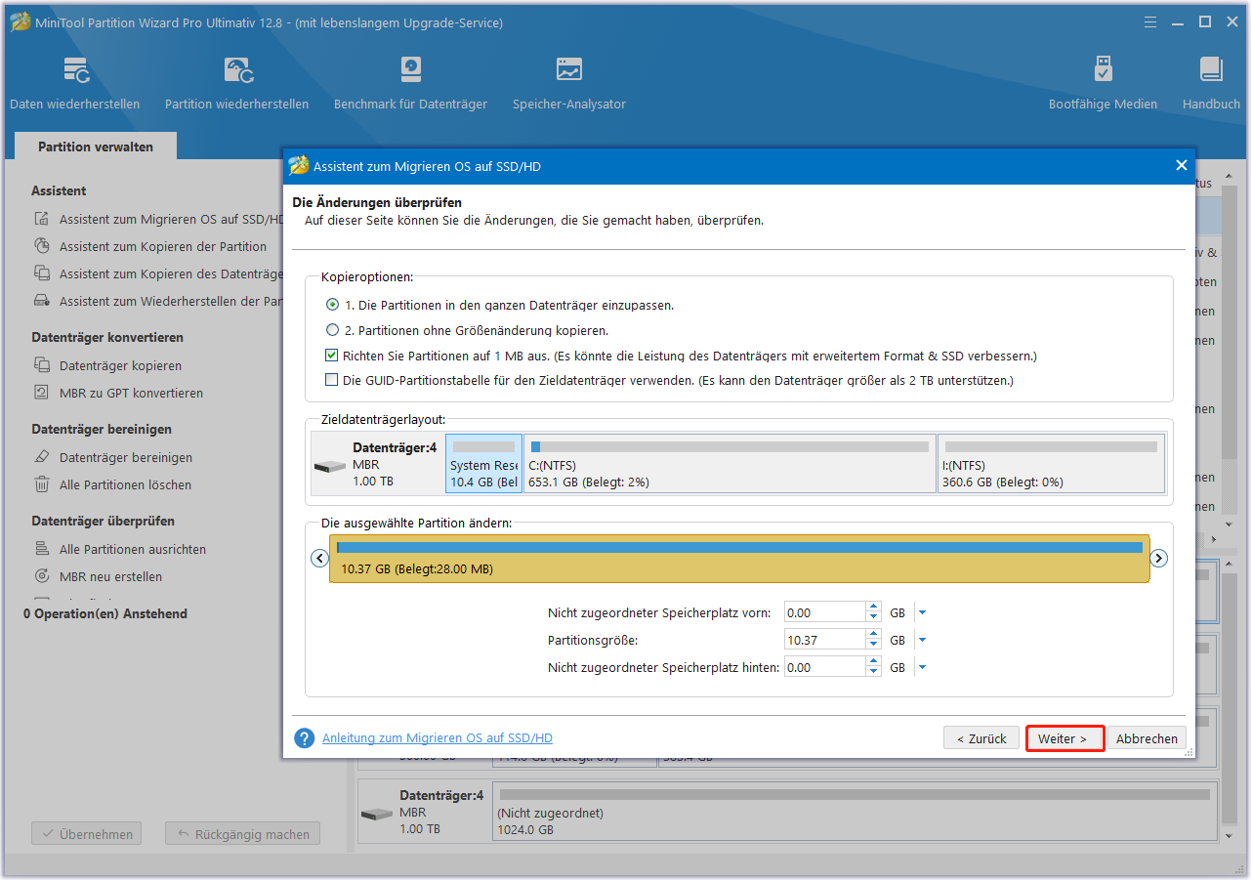This screenshot has height=881, width=1252.
Task: Click stepper of Nicht zugeordneter Speicherplatz vorn
Action: pyautogui.click(x=874, y=613)
